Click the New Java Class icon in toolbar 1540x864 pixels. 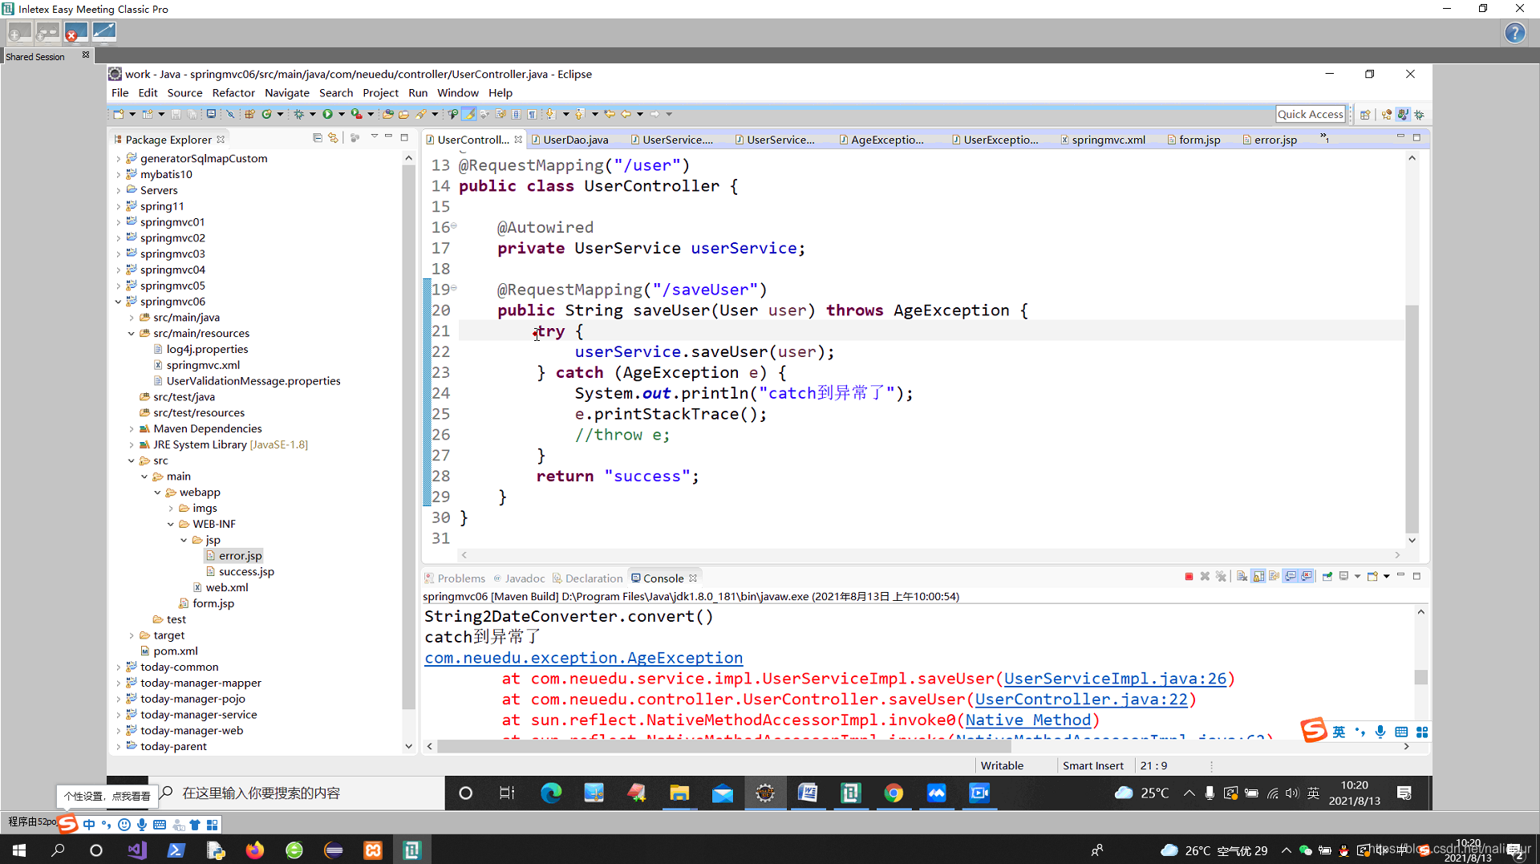click(267, 114)
